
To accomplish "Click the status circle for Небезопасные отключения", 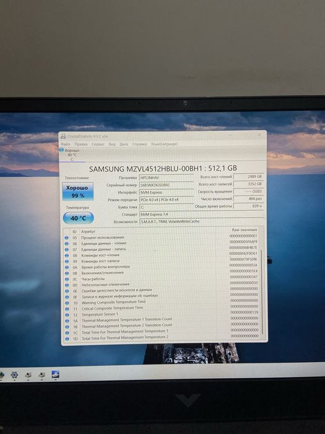I will coord(67,285).
